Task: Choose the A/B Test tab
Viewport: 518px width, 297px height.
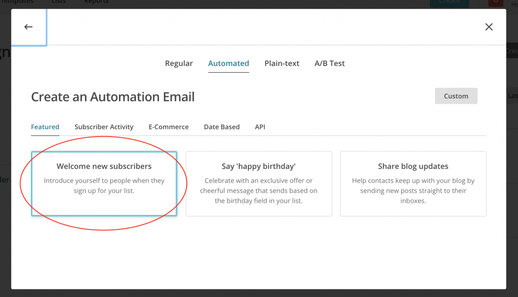Action: pyautogui.click(x=329, y=63)
